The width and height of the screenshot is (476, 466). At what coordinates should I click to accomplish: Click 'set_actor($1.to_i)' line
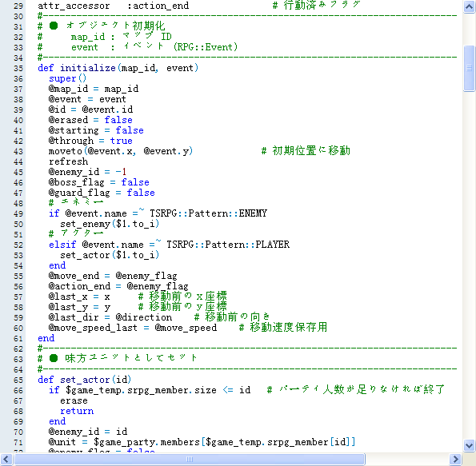point(110,255)
